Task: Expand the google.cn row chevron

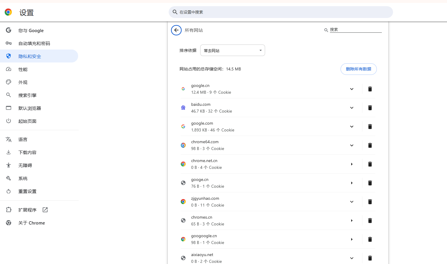Action: tap(352, 89)
